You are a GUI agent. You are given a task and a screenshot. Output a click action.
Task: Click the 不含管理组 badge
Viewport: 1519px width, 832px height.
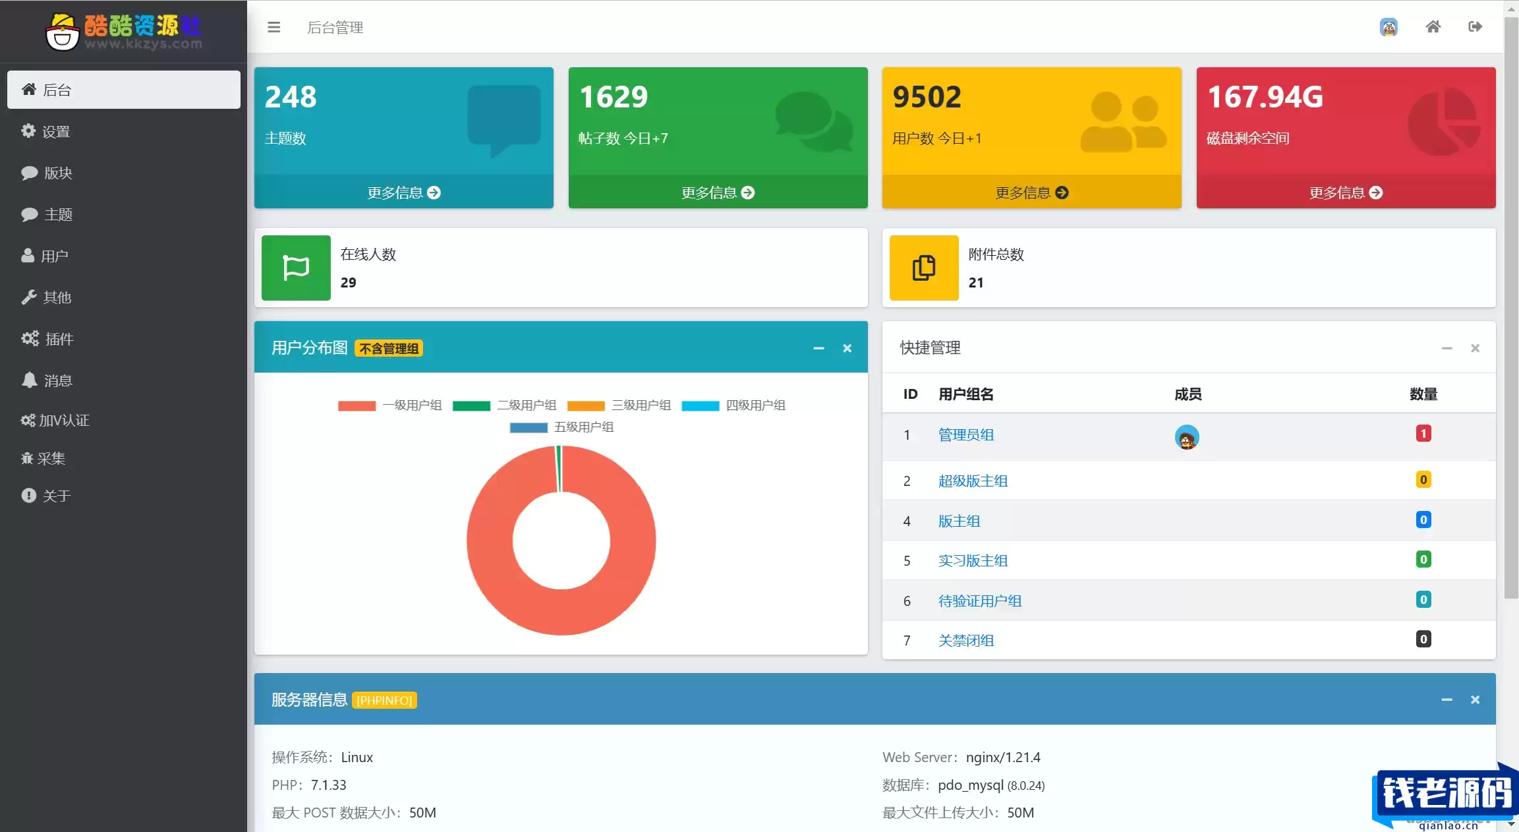click(389, 349)
